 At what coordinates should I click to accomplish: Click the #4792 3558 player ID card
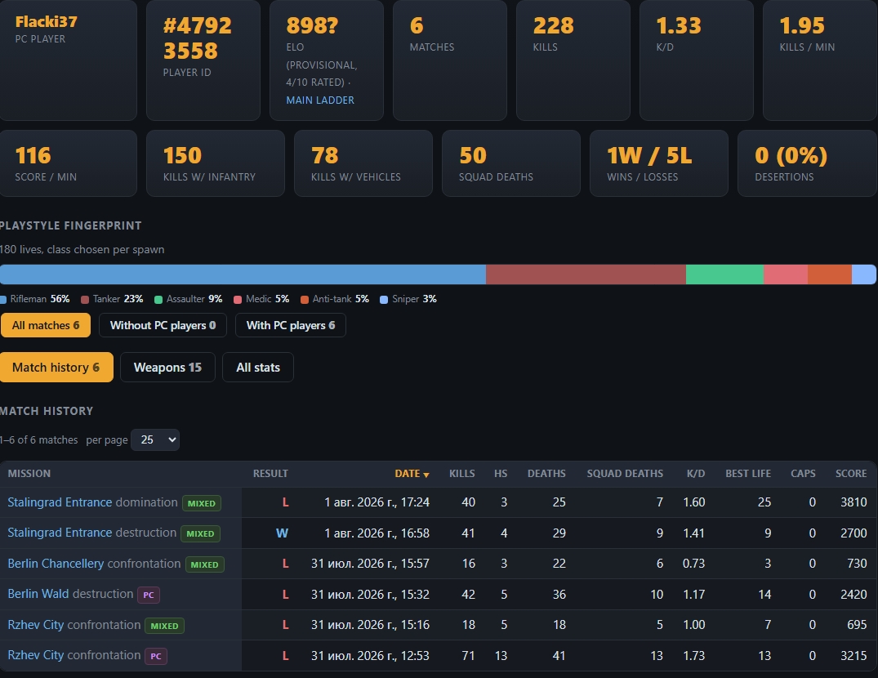tap(203, 60)
